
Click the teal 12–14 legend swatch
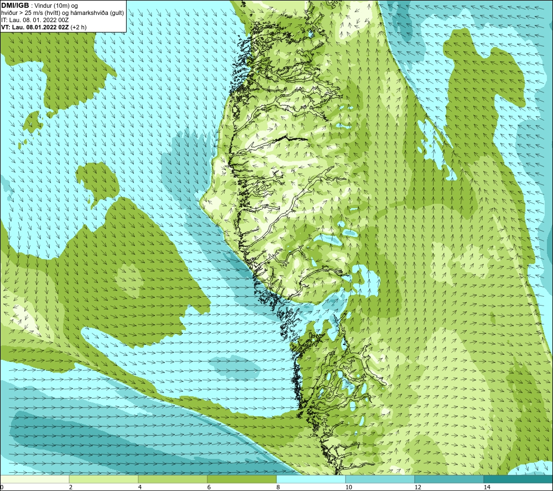(449, 479)
